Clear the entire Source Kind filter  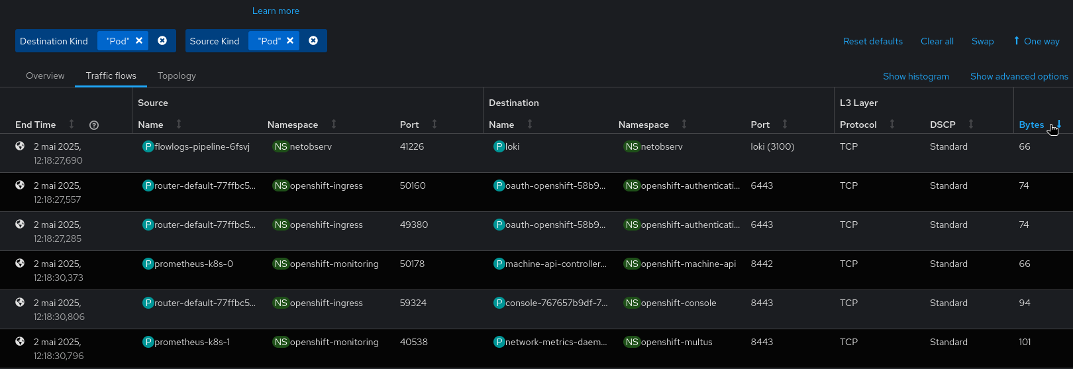(313, 40)
